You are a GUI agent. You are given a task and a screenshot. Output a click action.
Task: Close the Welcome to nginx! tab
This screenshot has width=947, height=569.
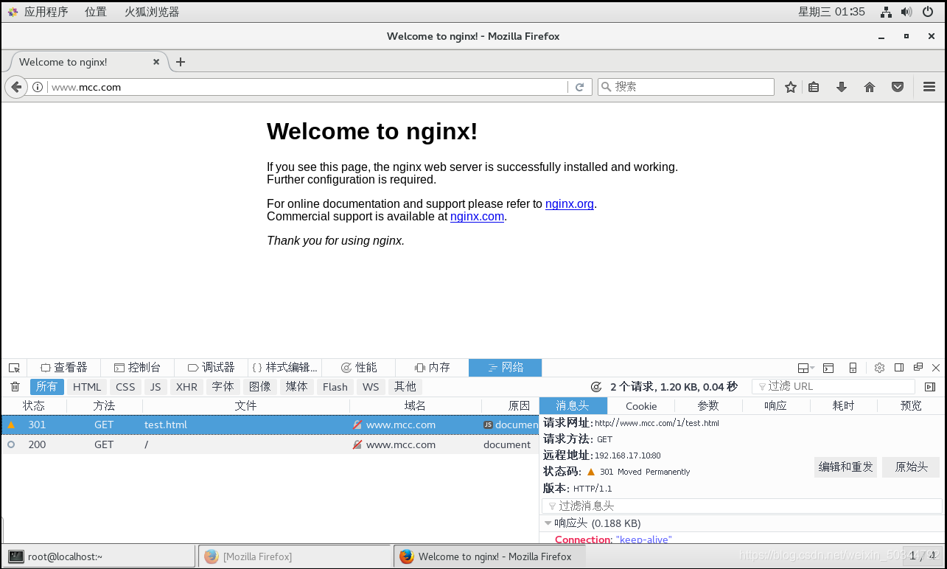(x=156, y=62)
